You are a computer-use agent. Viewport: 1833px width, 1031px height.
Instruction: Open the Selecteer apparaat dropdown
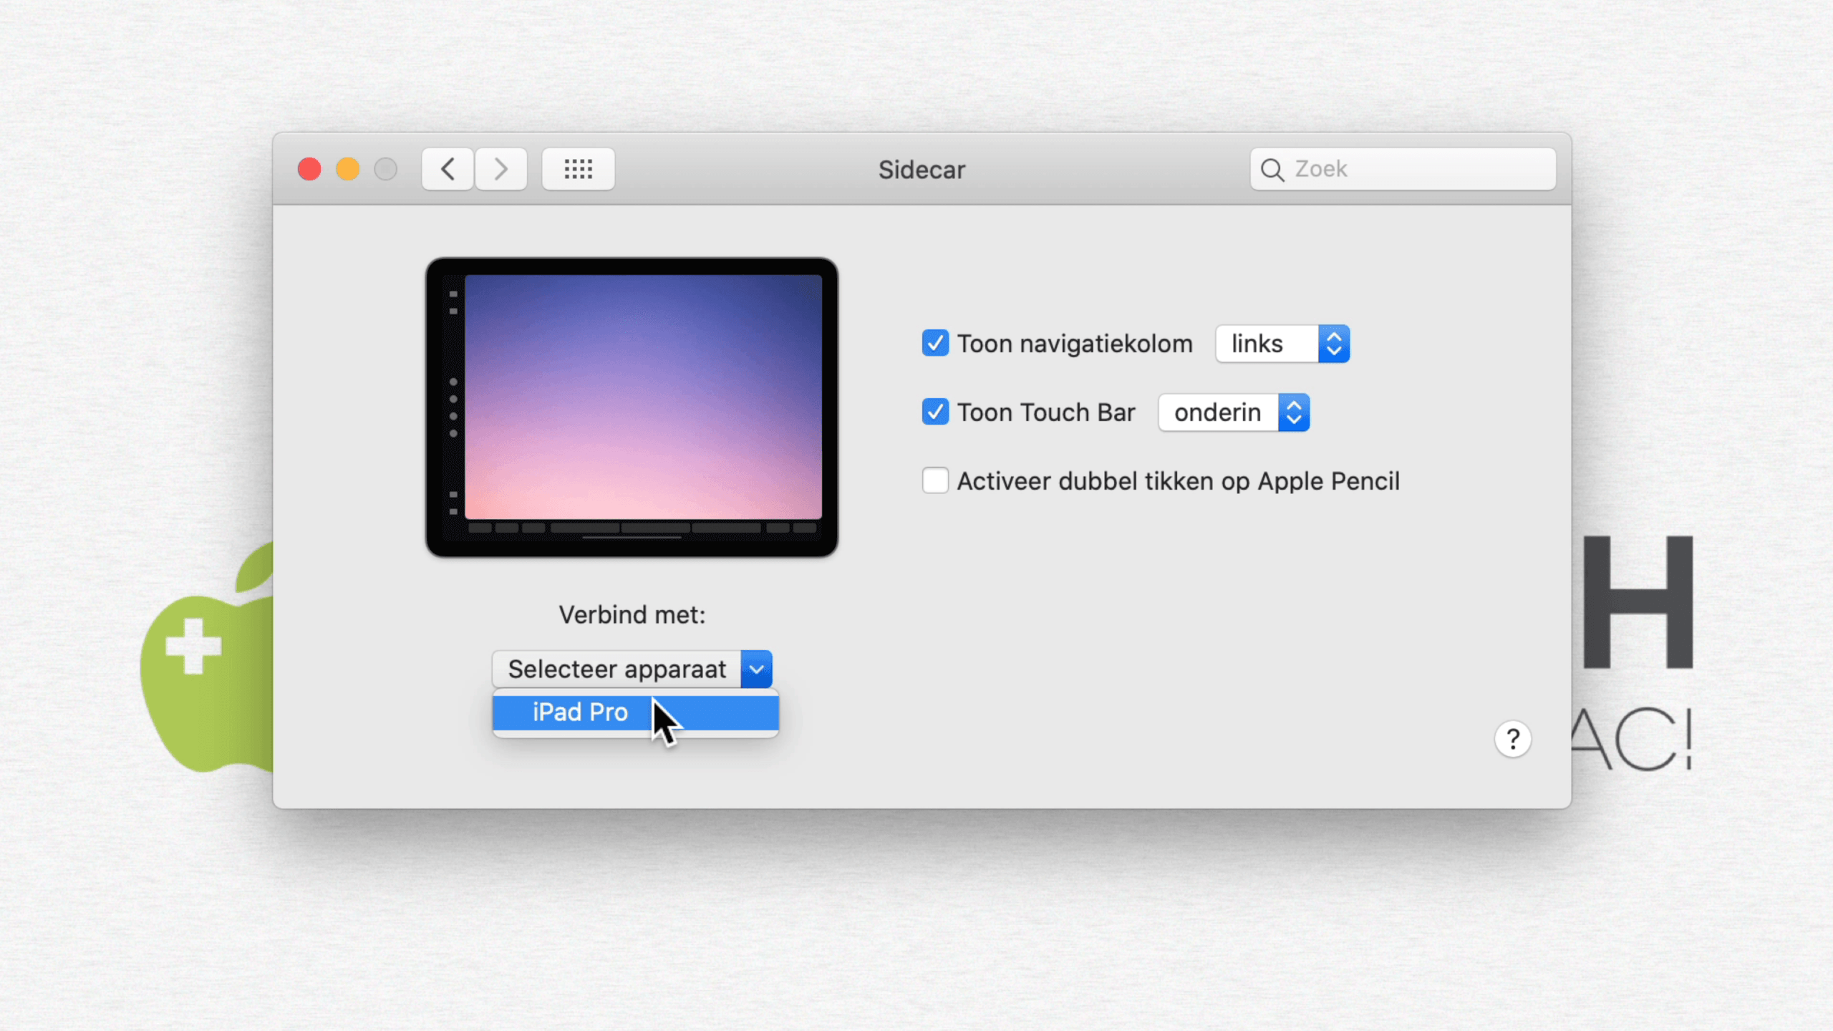tap(632, 669)
